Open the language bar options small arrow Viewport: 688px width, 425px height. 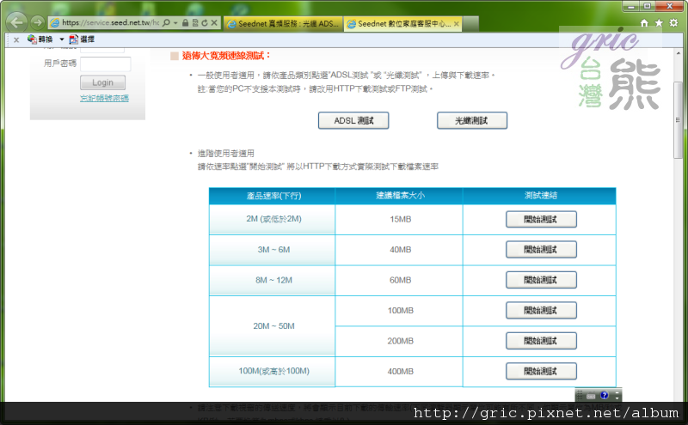[617, 398]
